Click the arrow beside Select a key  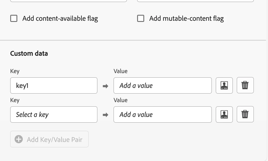pyautogui.click(x=105, y=115)
